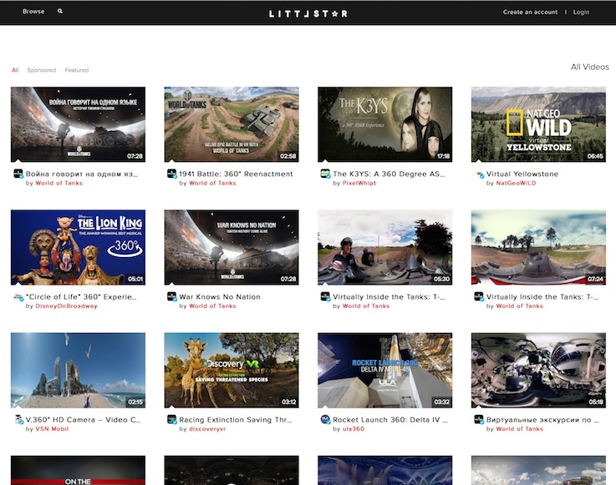616x485 pixels.
Task: Open World of Tanks link under War Knows No Nation
Action: (x=212, y=306)
